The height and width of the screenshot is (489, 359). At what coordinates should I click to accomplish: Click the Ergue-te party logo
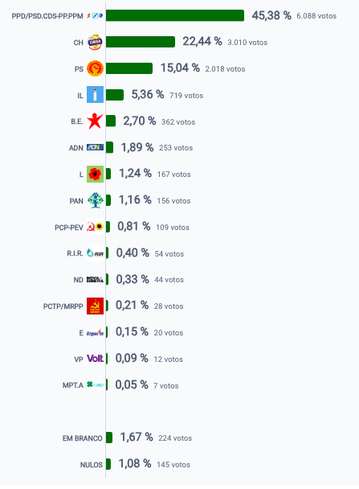[95, 332]
